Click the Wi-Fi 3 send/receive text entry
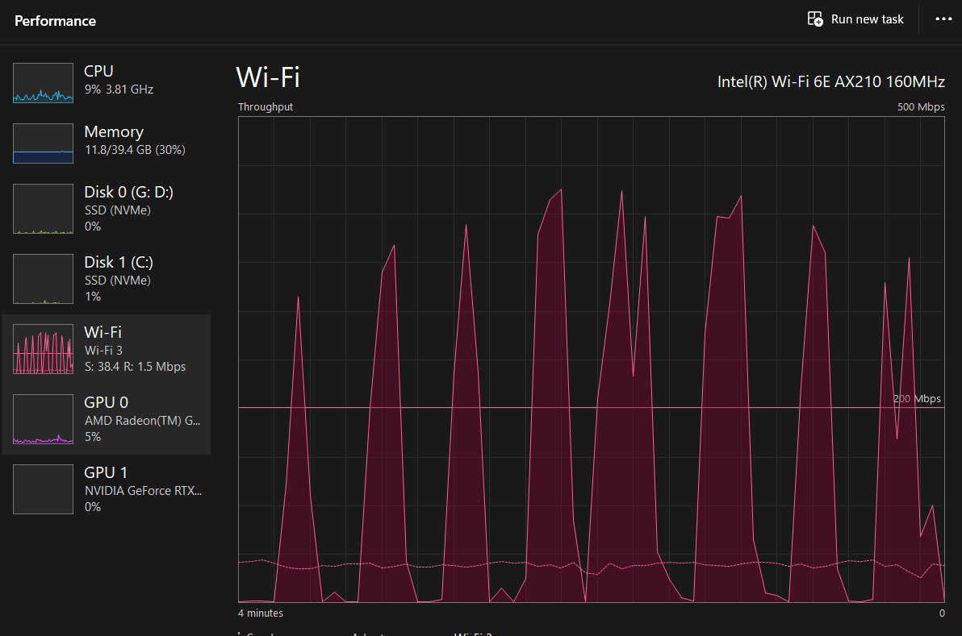Screen dimensions: 962x636 (135, 367)
